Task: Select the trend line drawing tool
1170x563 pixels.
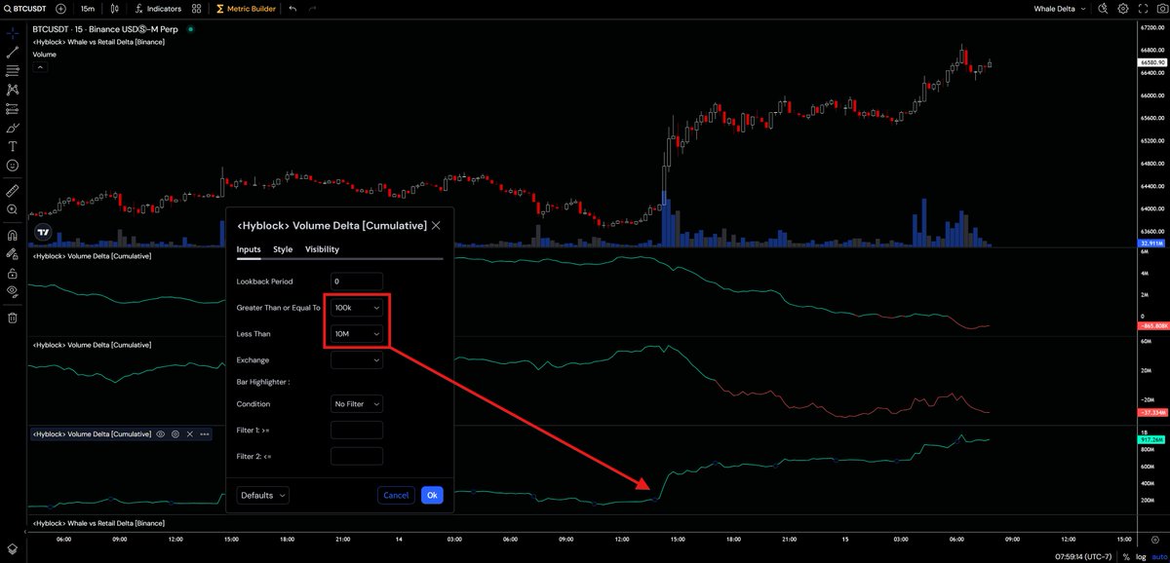Action: click(x=13, y=53)
